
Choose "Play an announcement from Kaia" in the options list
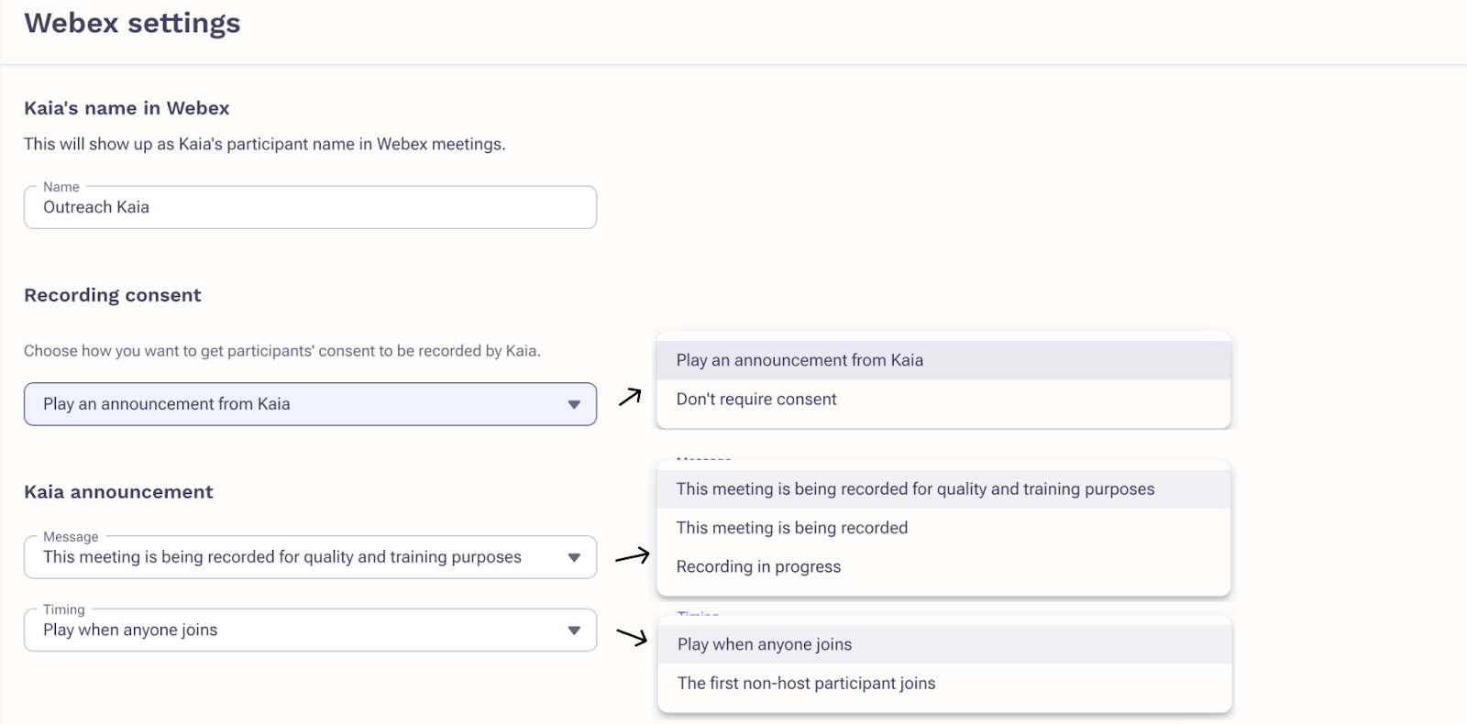(x=800, y=360)
